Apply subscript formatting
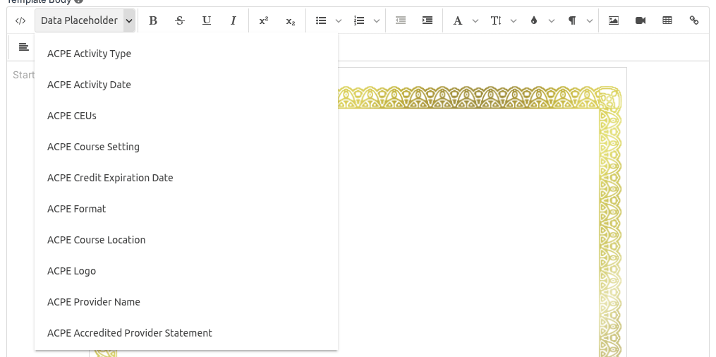The height and width of the screenshot is (357, 716). [x=291, y=20]
